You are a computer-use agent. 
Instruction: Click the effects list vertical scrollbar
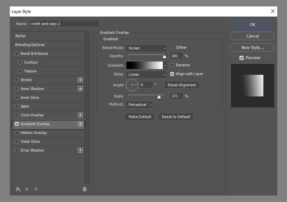[x=87, y=108]
